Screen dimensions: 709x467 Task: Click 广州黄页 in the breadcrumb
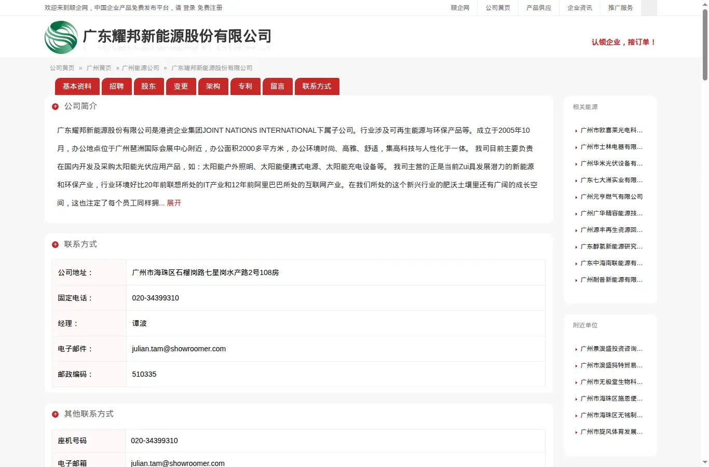pyautogui.click(x=99, y=68)
